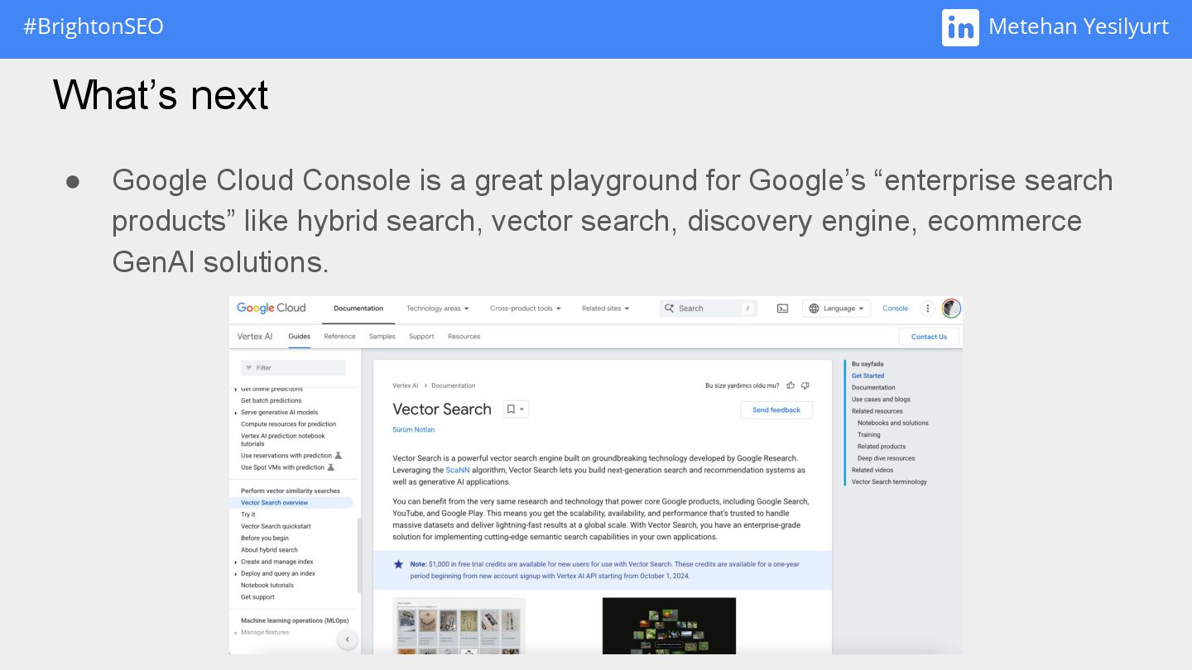Image resolution: width=1192 pixels, height=670 pixels.
Task: Select the Documentation top tab
Action: point(358,309)
